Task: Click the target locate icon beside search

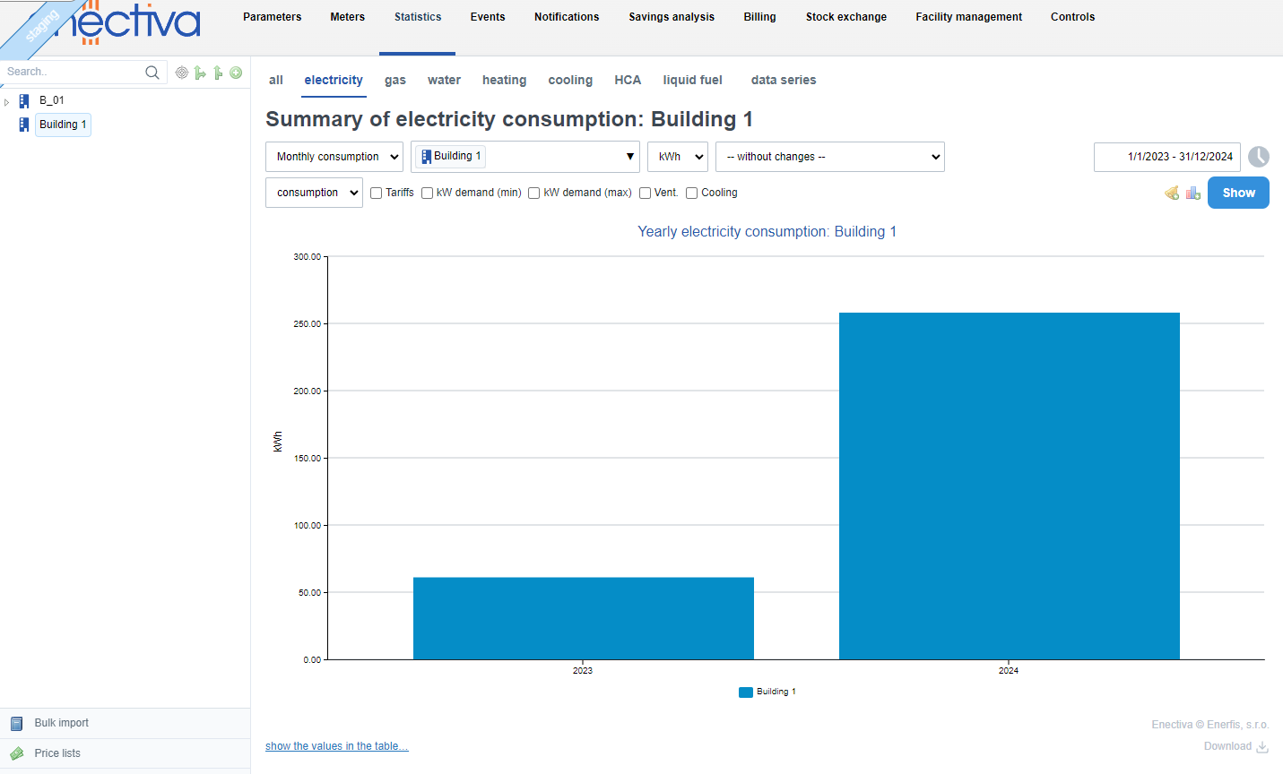Action: point(182,73)
